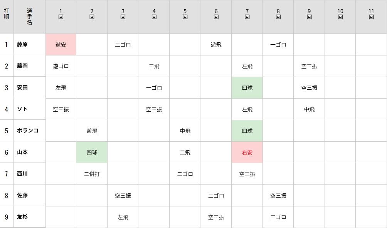
Task: Click player name 友杉
Action: (x=22, y=217)
